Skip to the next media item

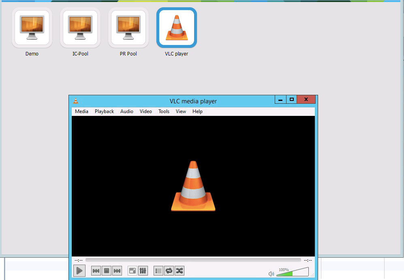point(117,271)
